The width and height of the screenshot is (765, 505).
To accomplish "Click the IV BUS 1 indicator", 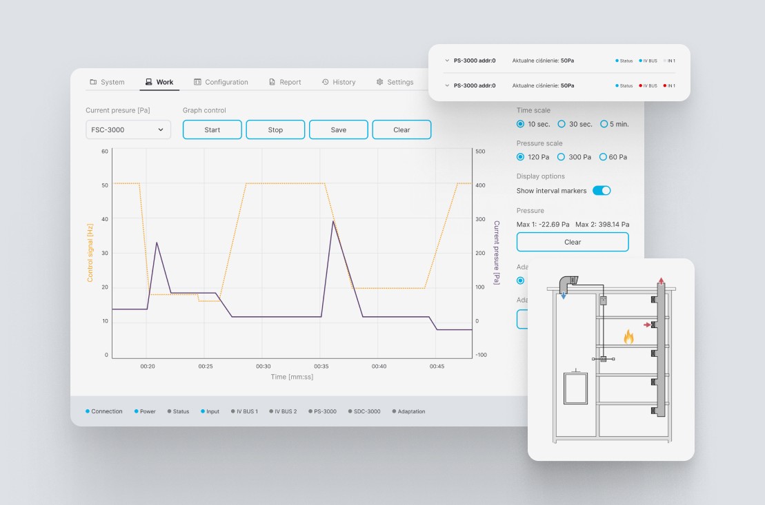I will 244,411.
